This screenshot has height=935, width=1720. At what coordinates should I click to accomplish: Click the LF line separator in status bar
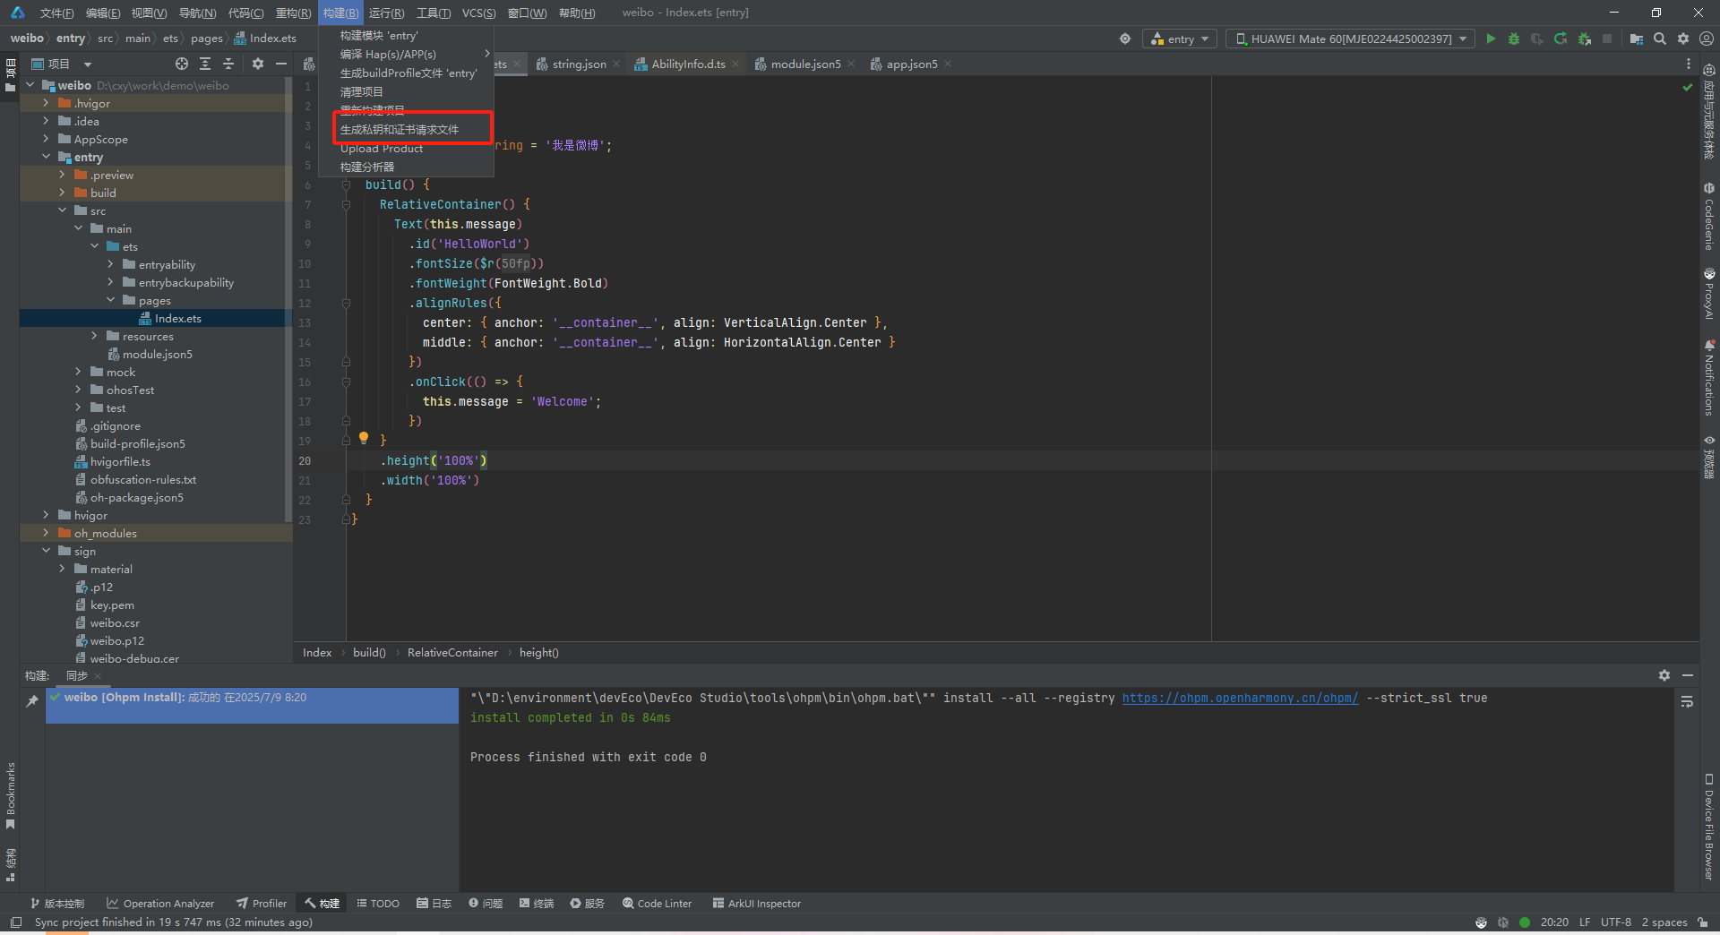tap(1585, 922)
